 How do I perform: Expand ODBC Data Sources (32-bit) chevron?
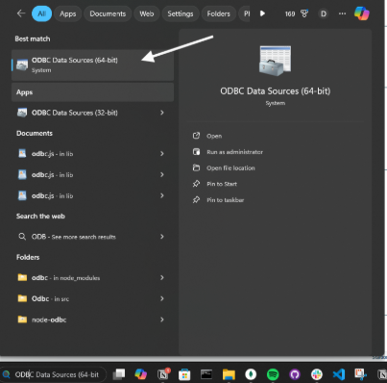(x=162, y=113)
